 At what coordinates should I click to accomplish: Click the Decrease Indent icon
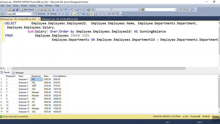tap(109, 14)
